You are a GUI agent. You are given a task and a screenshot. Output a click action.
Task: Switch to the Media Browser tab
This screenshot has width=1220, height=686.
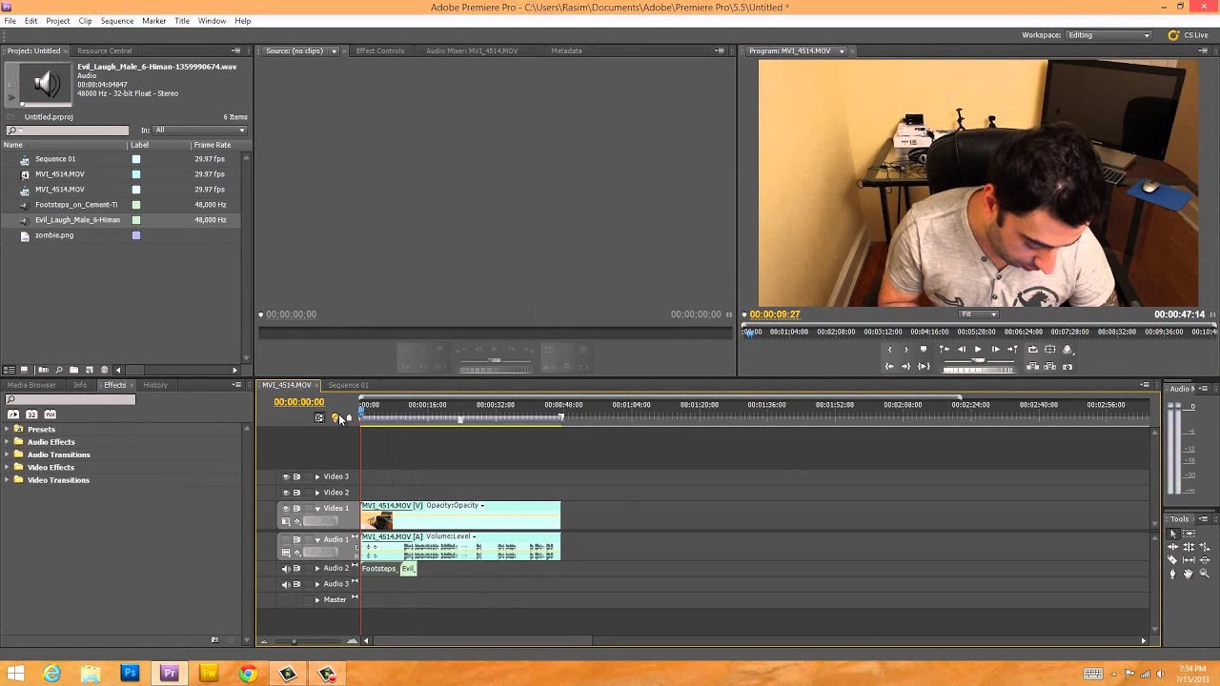tap(31, 385)
